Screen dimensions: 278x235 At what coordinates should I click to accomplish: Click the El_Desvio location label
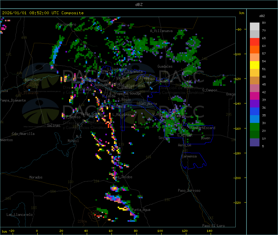pyautogui.click(x=72, y=117)
